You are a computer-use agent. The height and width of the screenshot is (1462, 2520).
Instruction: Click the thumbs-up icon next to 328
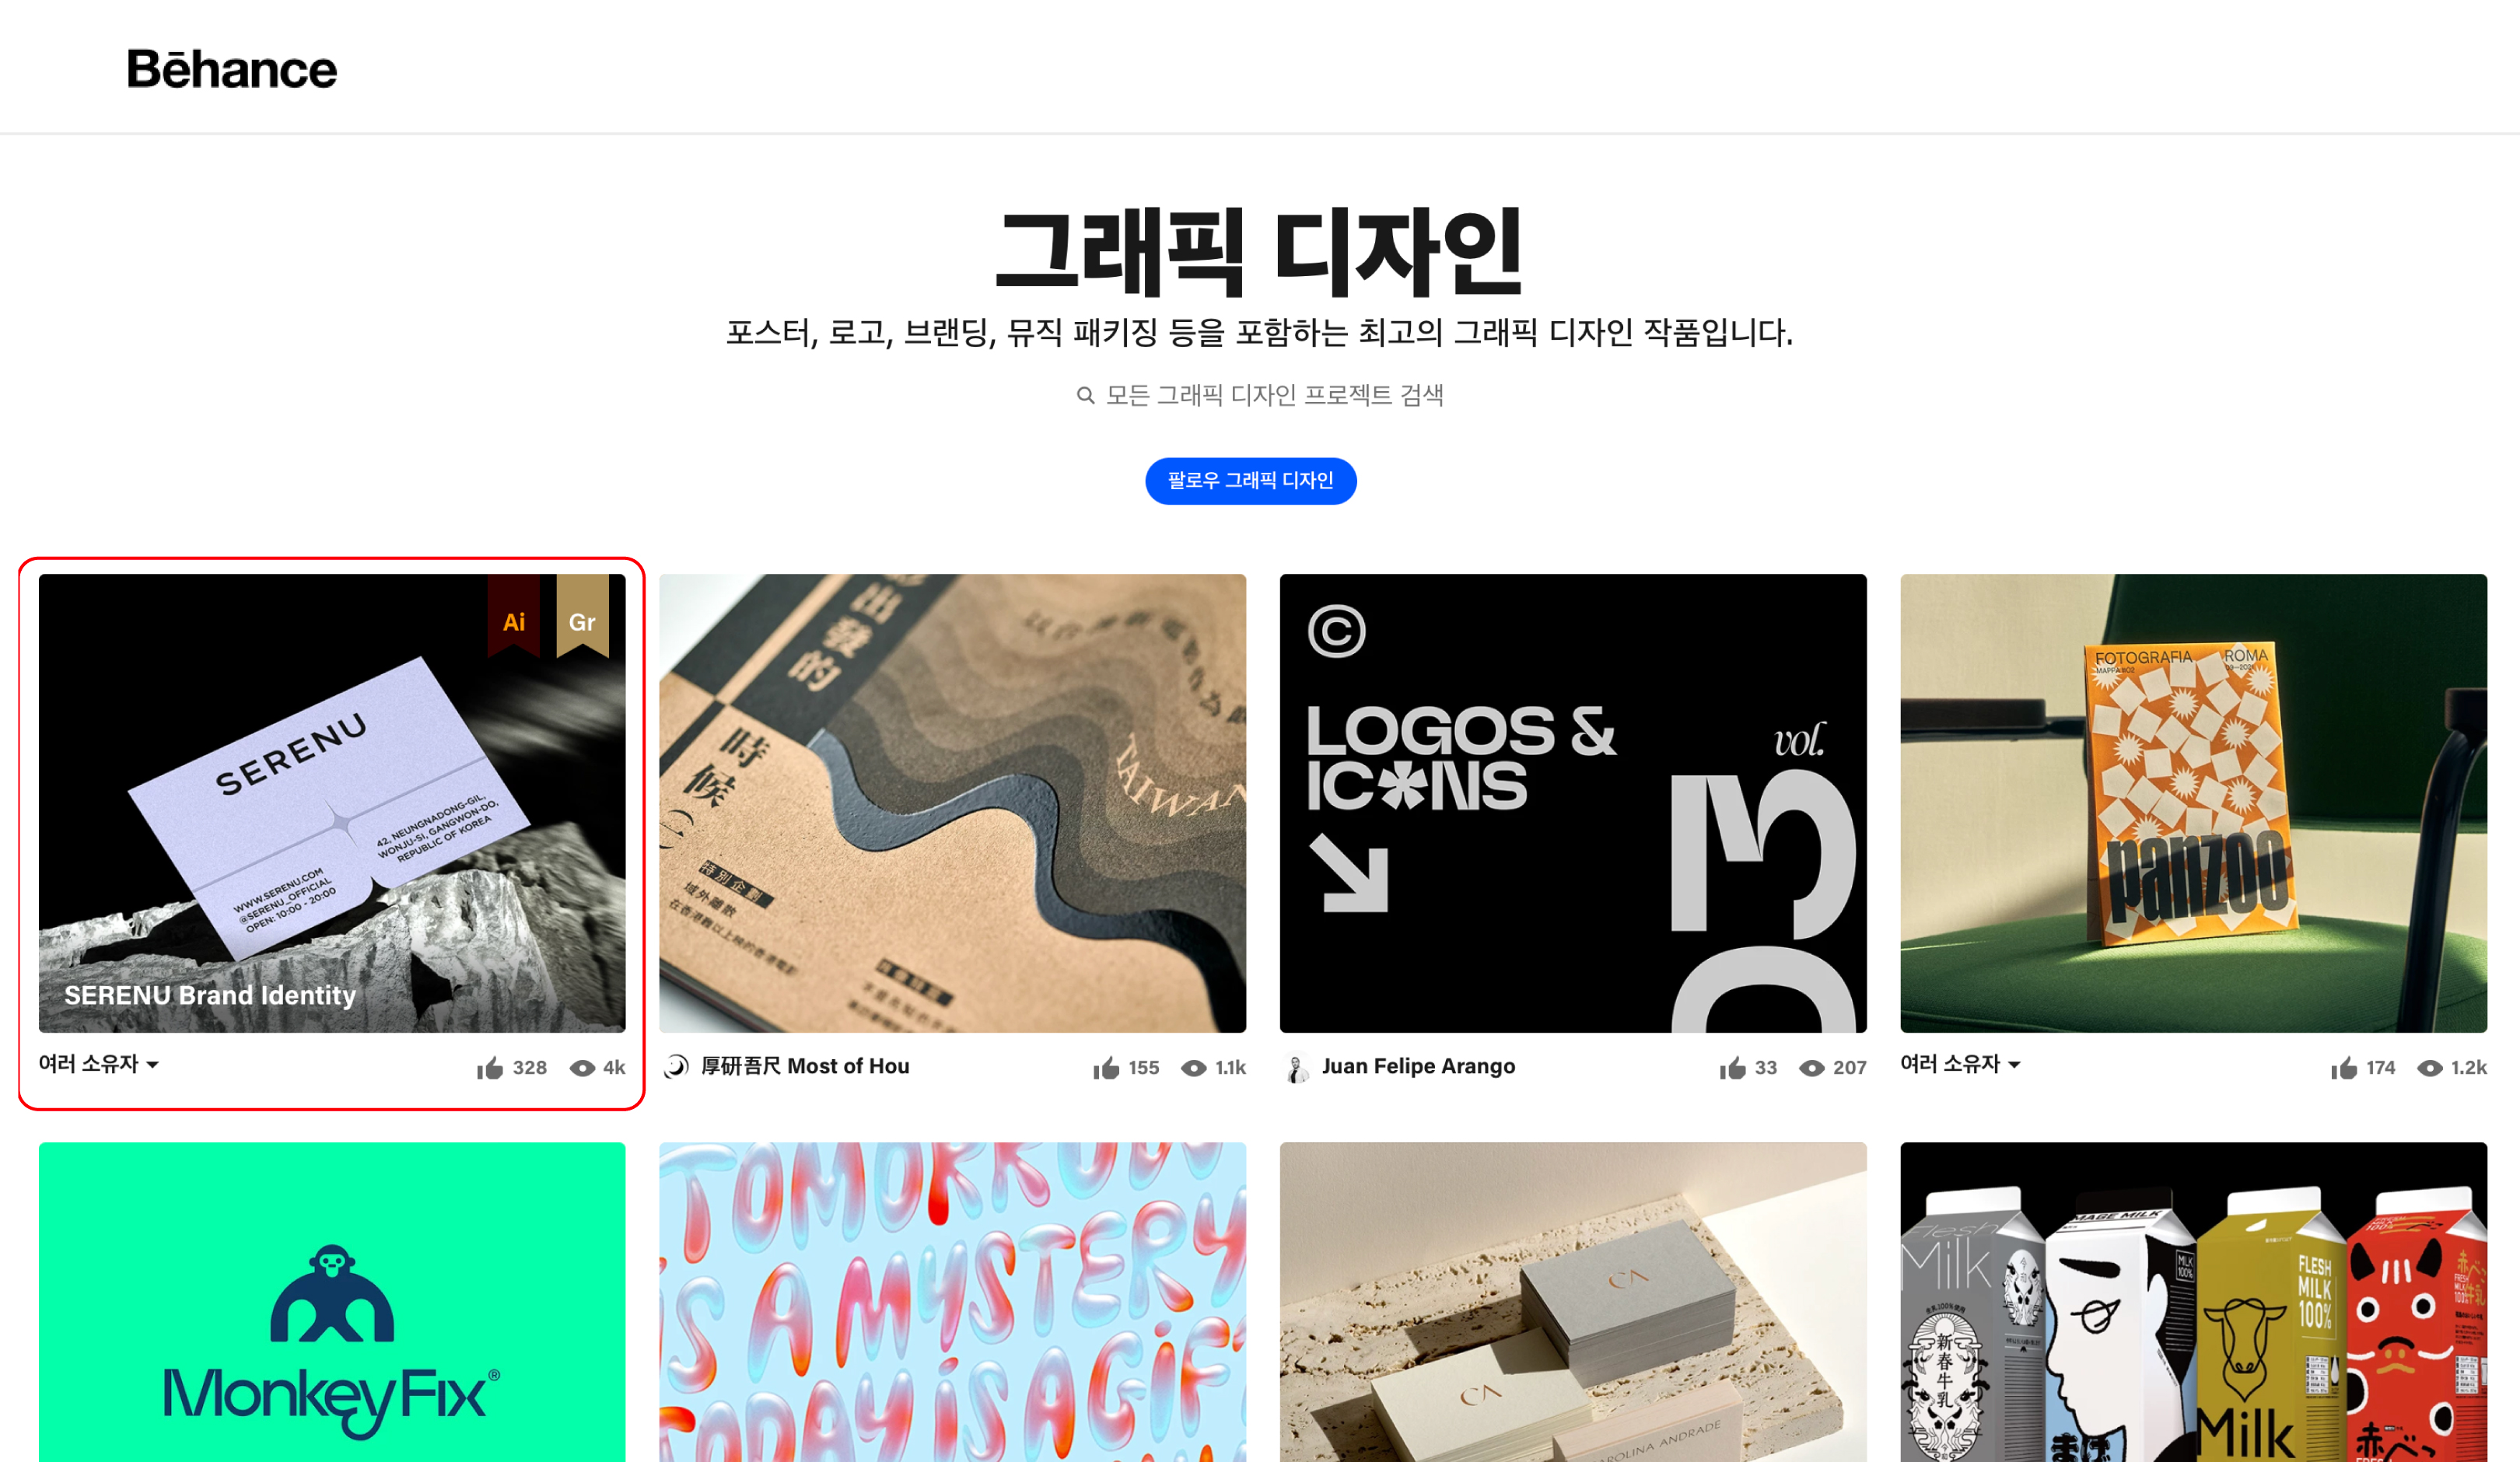pyautogui.click(x=490, y=1068)
